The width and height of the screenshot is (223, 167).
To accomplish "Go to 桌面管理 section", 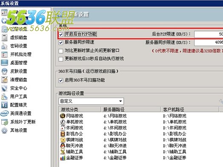I will pyautogui.click(x=18, y=63).
